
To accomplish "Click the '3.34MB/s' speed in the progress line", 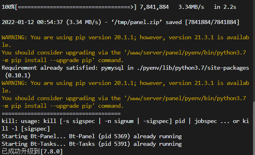I will tap(191, 7).
